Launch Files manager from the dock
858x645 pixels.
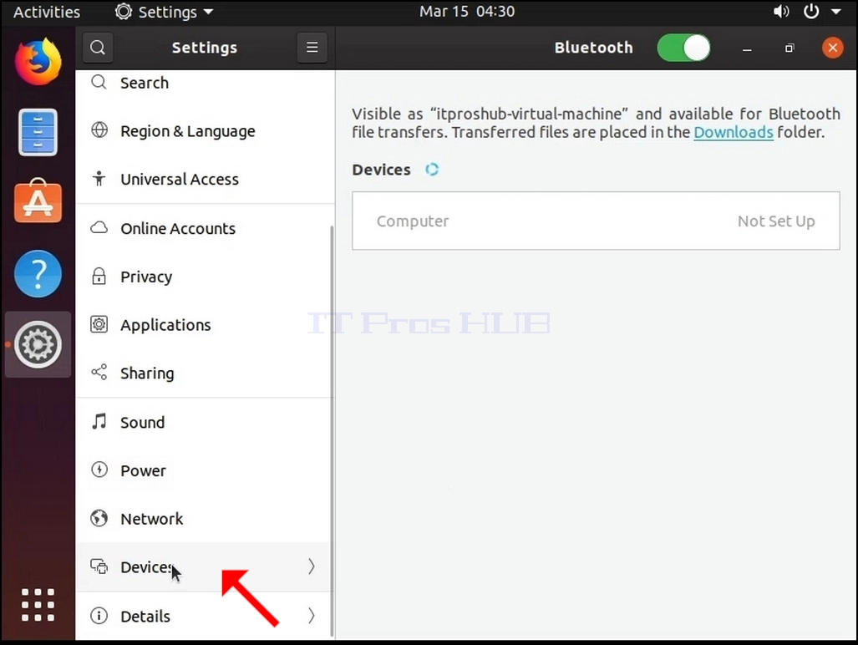[38, 132]
